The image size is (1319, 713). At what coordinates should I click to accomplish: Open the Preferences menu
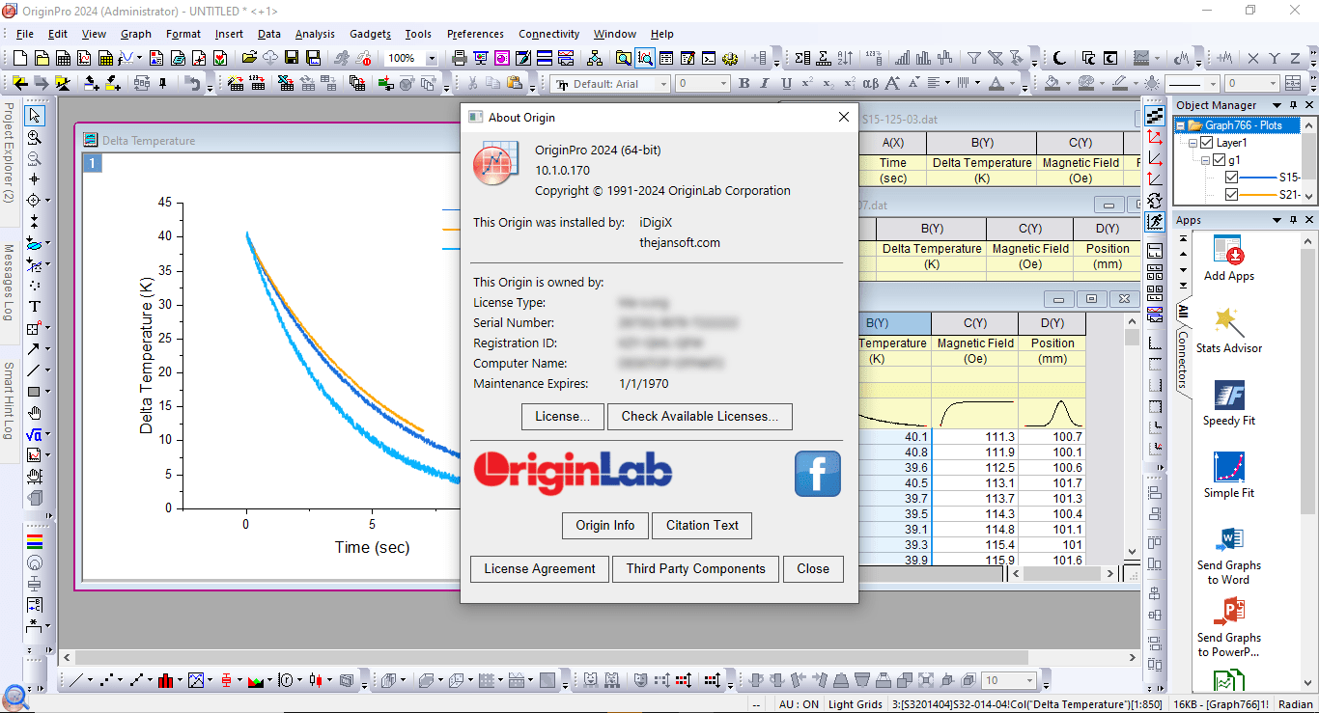coord(475,34)
